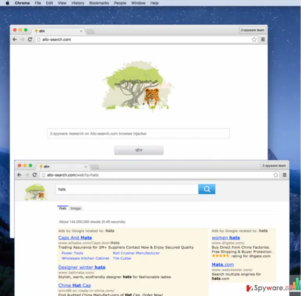Open the rear window's Chrome hamburger menu
Viewport: 301px width, 296px height.
coord(263,39)
